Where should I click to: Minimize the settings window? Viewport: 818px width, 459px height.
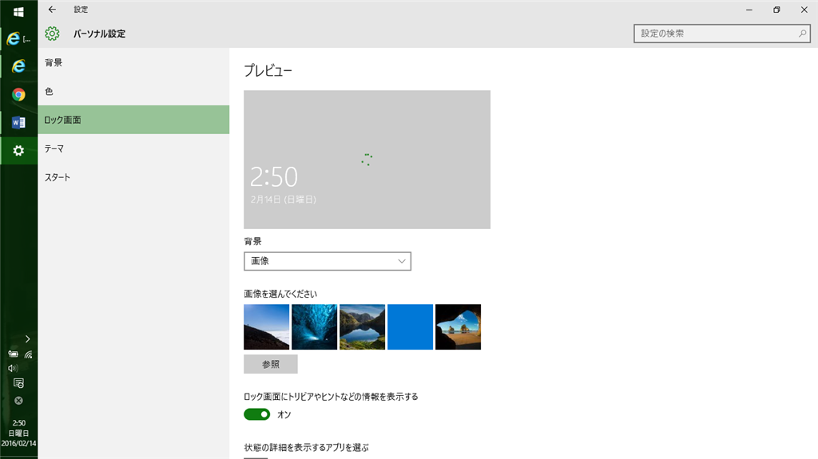tap(749, 10)
